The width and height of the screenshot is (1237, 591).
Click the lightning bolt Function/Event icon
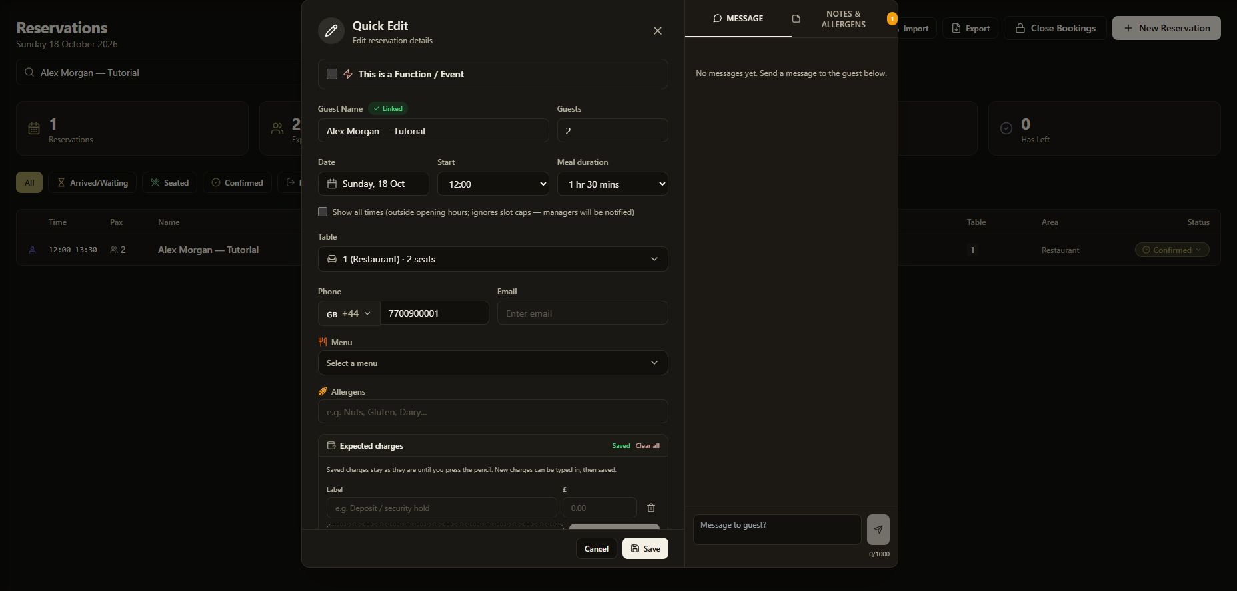(x=348, y=74)
